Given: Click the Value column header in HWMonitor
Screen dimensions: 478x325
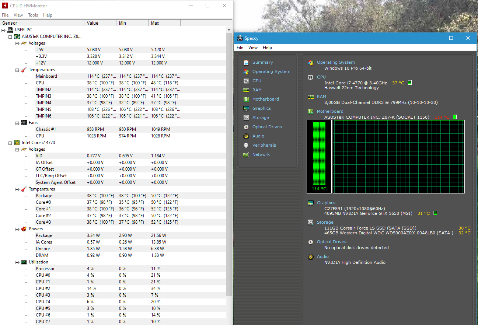Looking at the screenshot, I should (100, 23).
